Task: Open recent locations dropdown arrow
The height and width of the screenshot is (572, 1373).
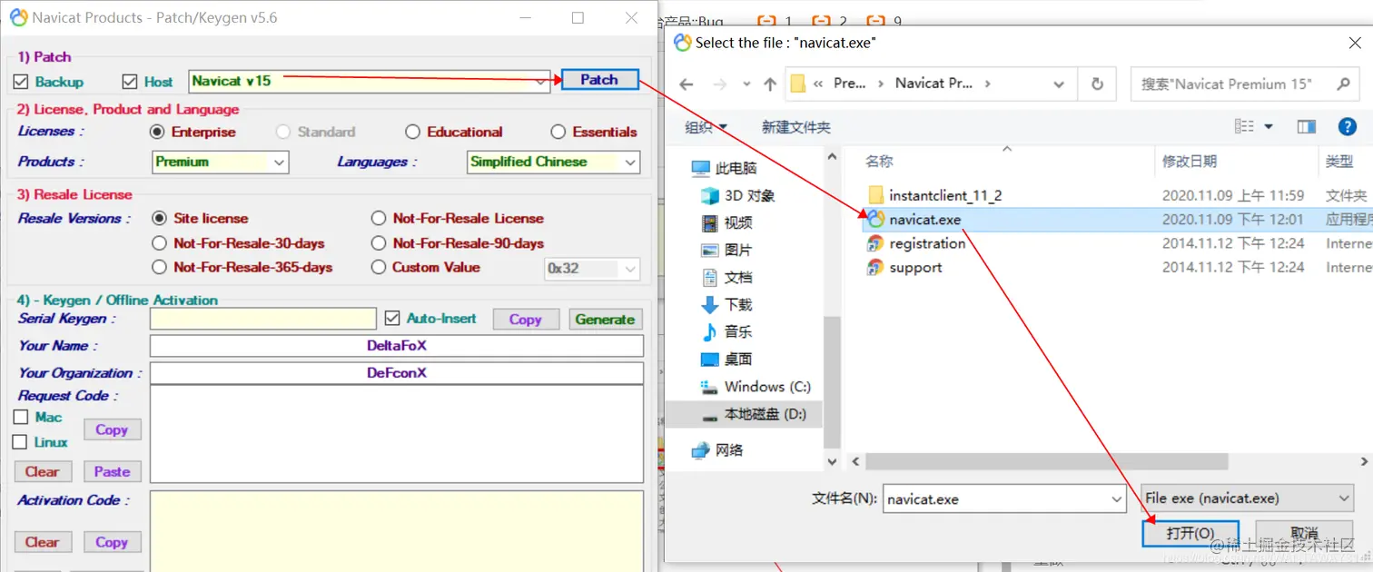Action: click(746, 84)
